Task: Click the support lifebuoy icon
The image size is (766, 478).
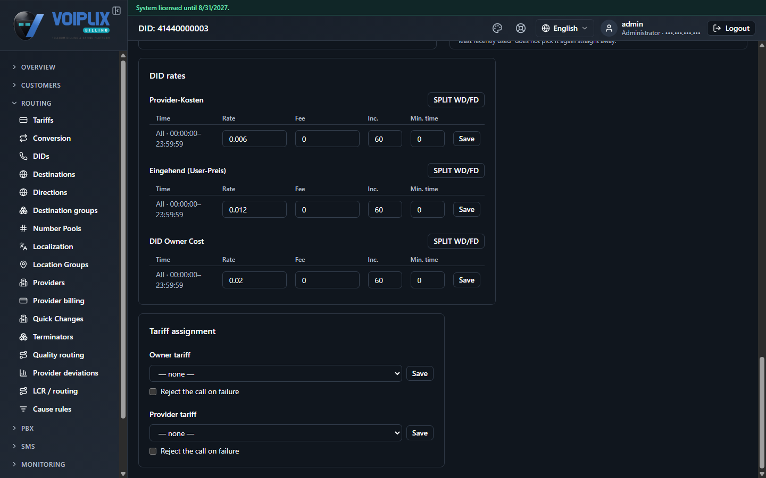Action: click(x=521, y=28)
